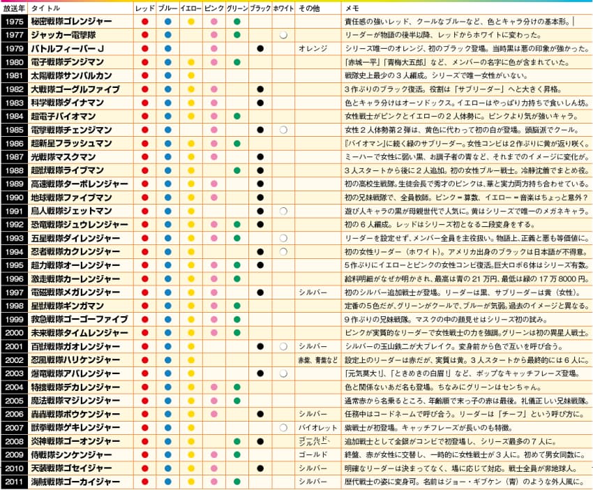Select the title 救急戦隊ゴーゴーファイブ
593x490 pixels.
(x=80, y=320)
